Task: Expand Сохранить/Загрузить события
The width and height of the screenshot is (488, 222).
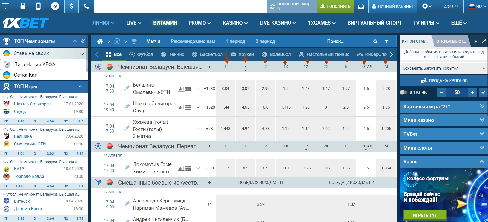Action: pos(444,68)
